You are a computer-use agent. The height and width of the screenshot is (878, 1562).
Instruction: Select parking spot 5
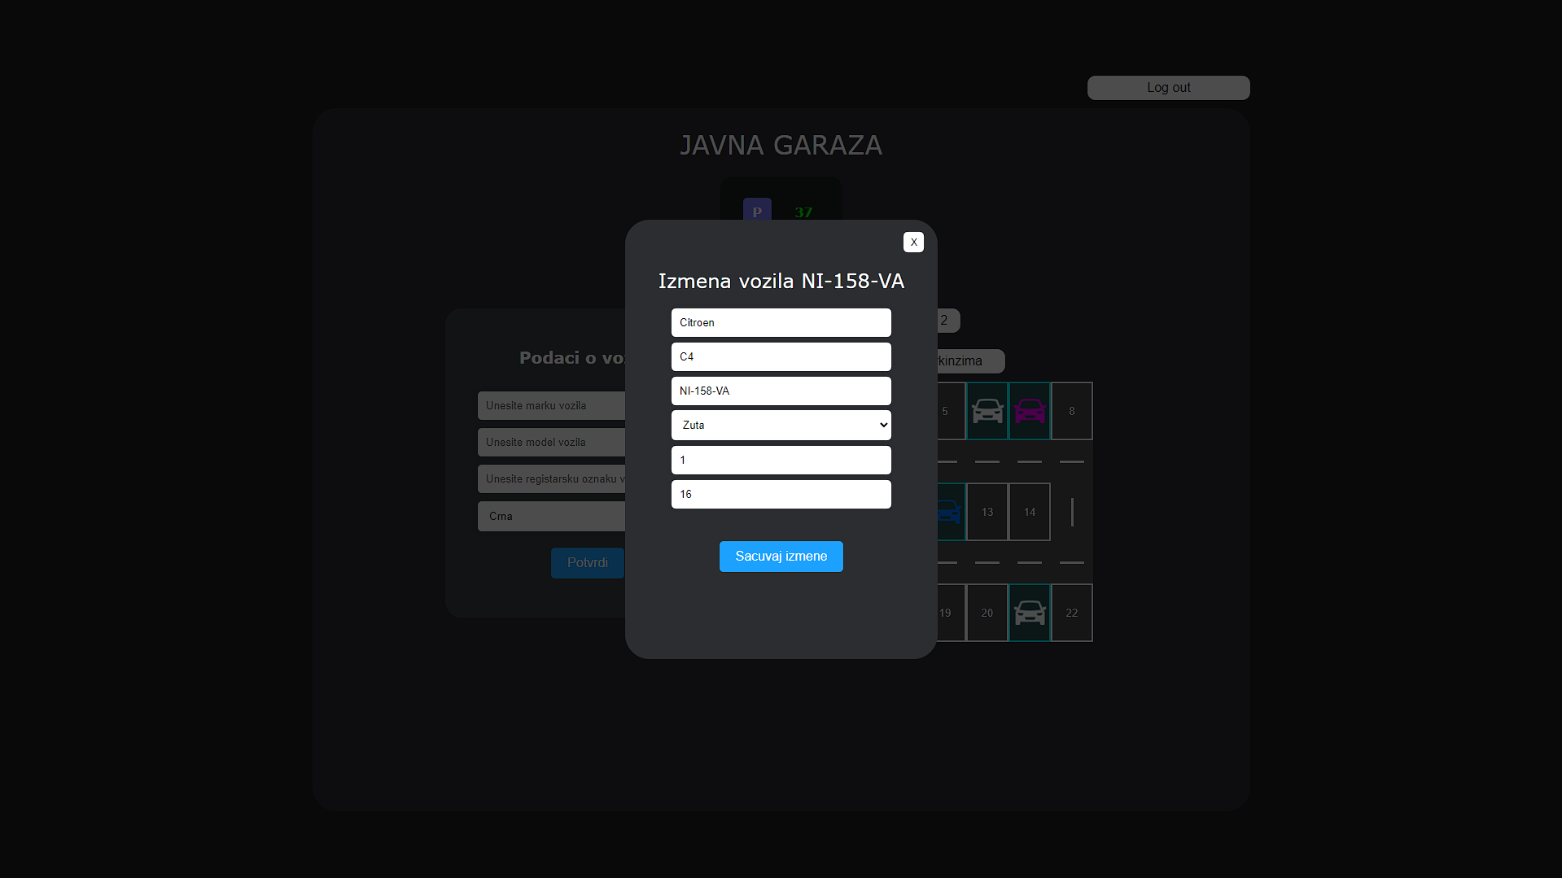tap(951, 411)
